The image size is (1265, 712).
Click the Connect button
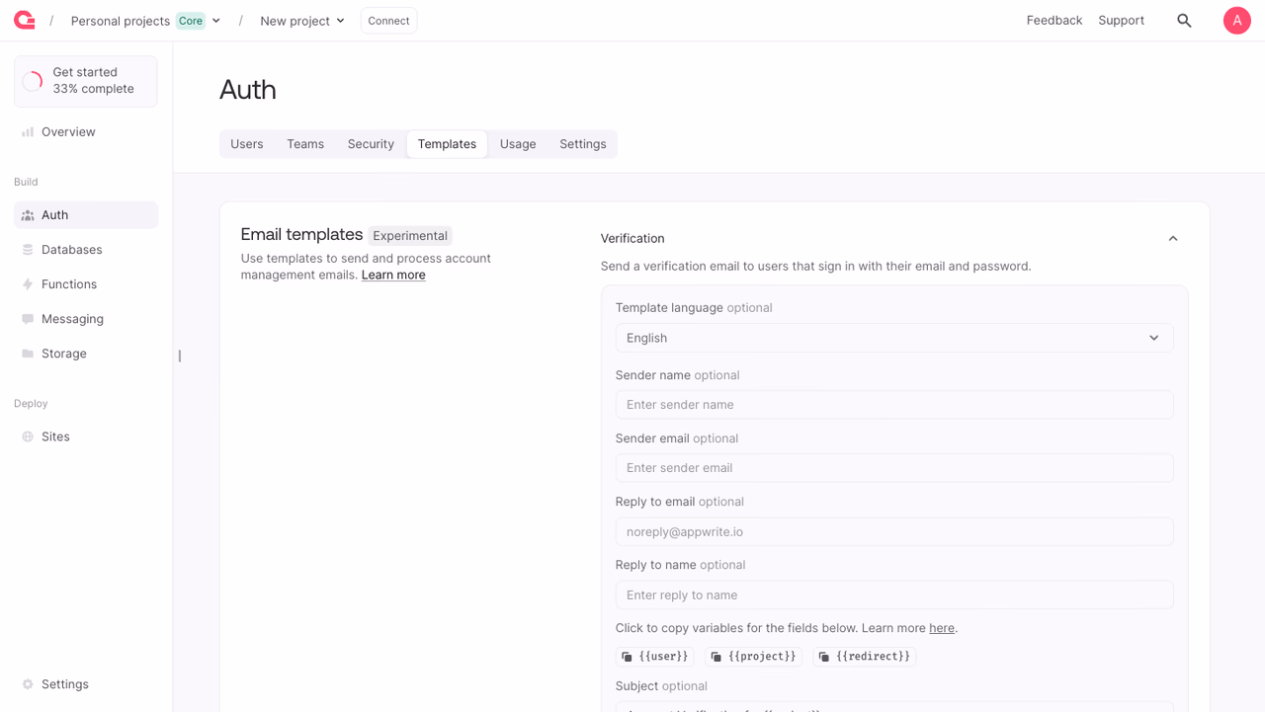pos(388,21)
